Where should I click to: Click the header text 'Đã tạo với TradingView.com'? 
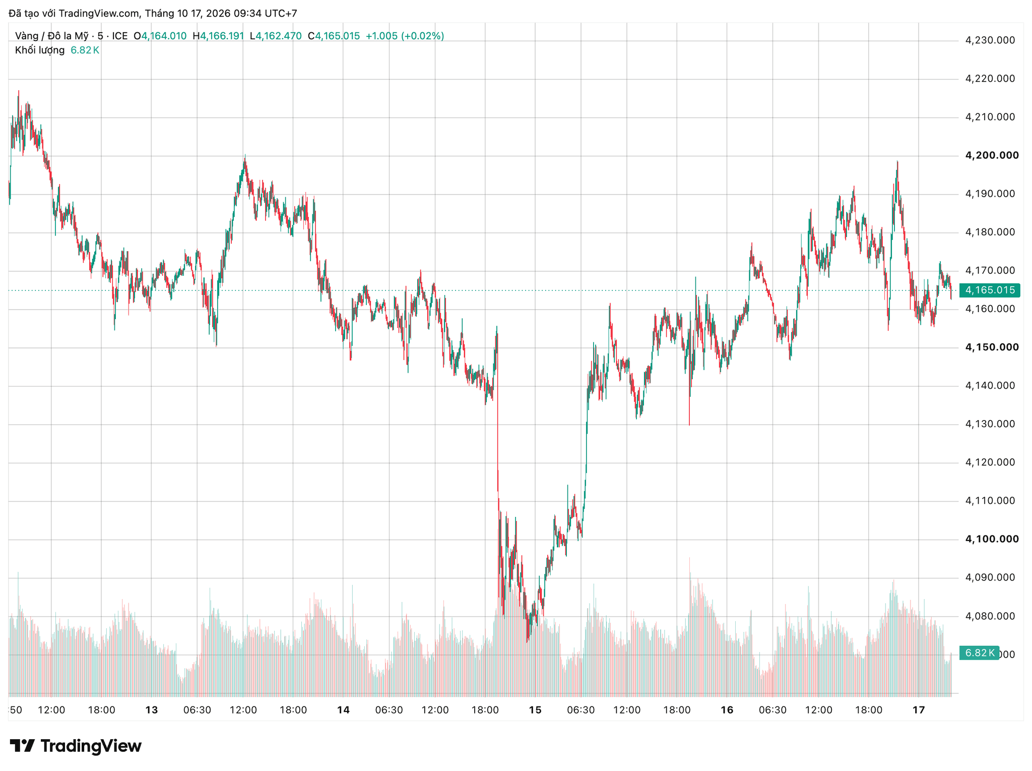click(x=74, y=14)
